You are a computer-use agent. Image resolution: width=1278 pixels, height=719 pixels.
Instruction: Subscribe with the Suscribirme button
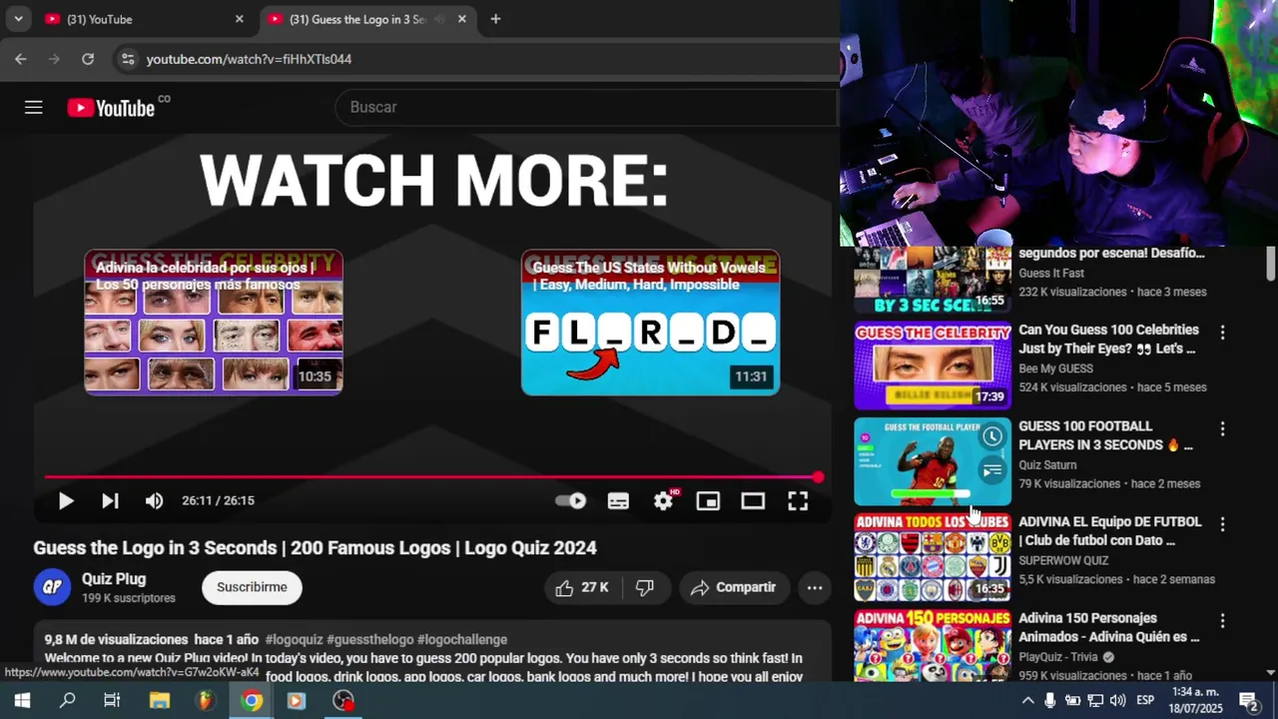(x=252, y=587)
